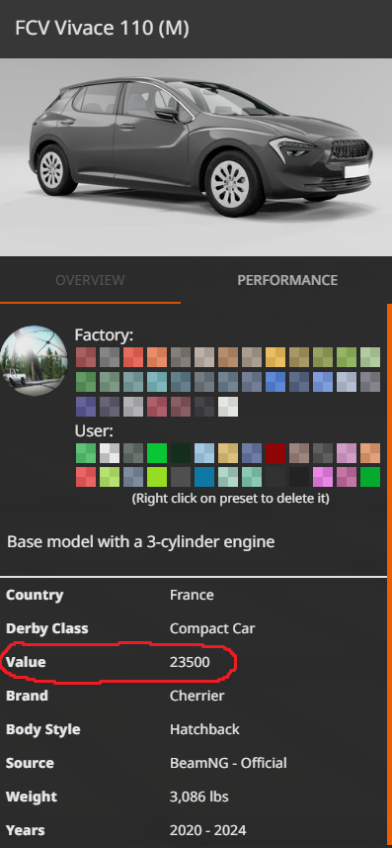Choose the bright blue Factory color preset
This screenshot has width=392, height=848.
coord(275,382)
